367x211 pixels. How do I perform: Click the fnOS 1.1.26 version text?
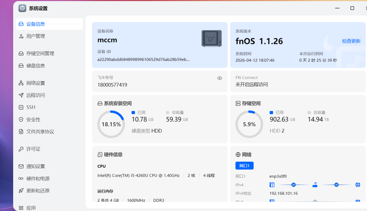pos(259,41)
